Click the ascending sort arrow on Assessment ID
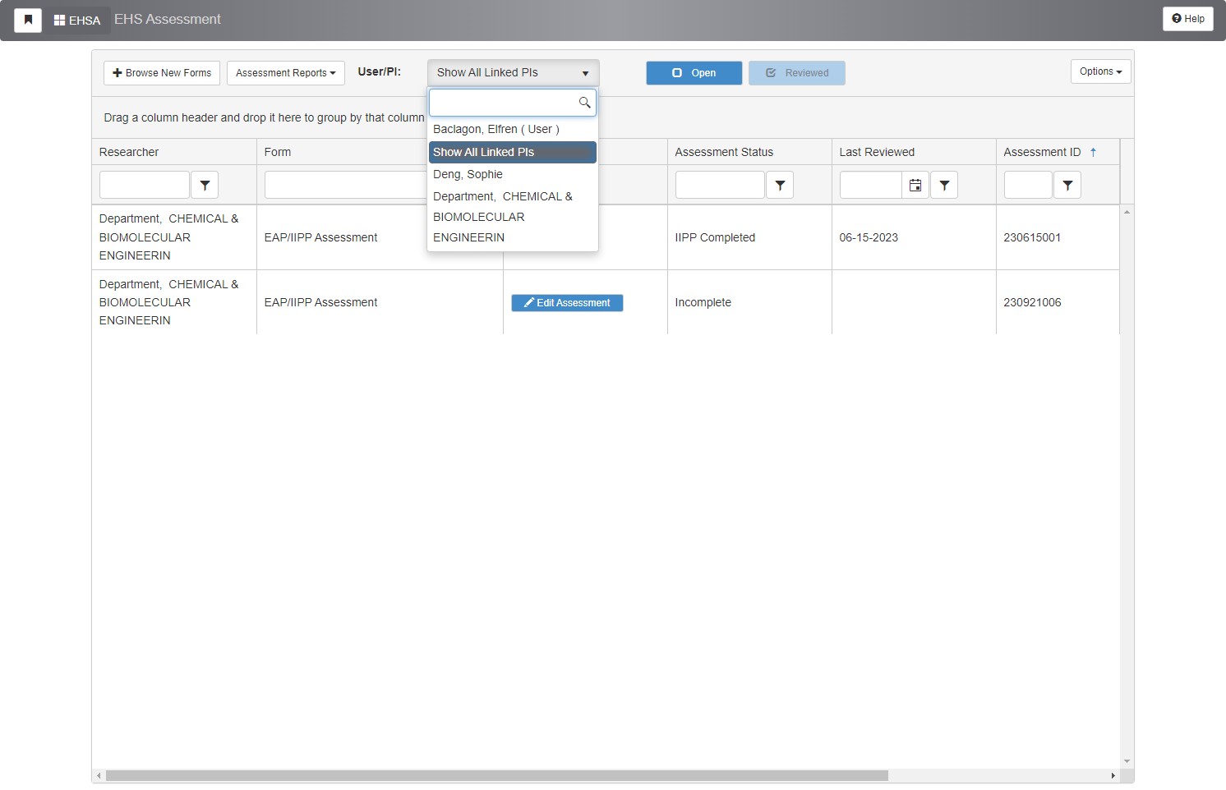 point(1093,152)
